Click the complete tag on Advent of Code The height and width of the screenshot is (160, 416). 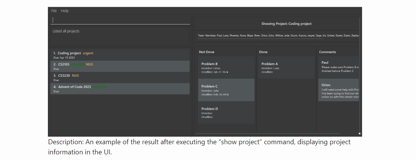100,87
